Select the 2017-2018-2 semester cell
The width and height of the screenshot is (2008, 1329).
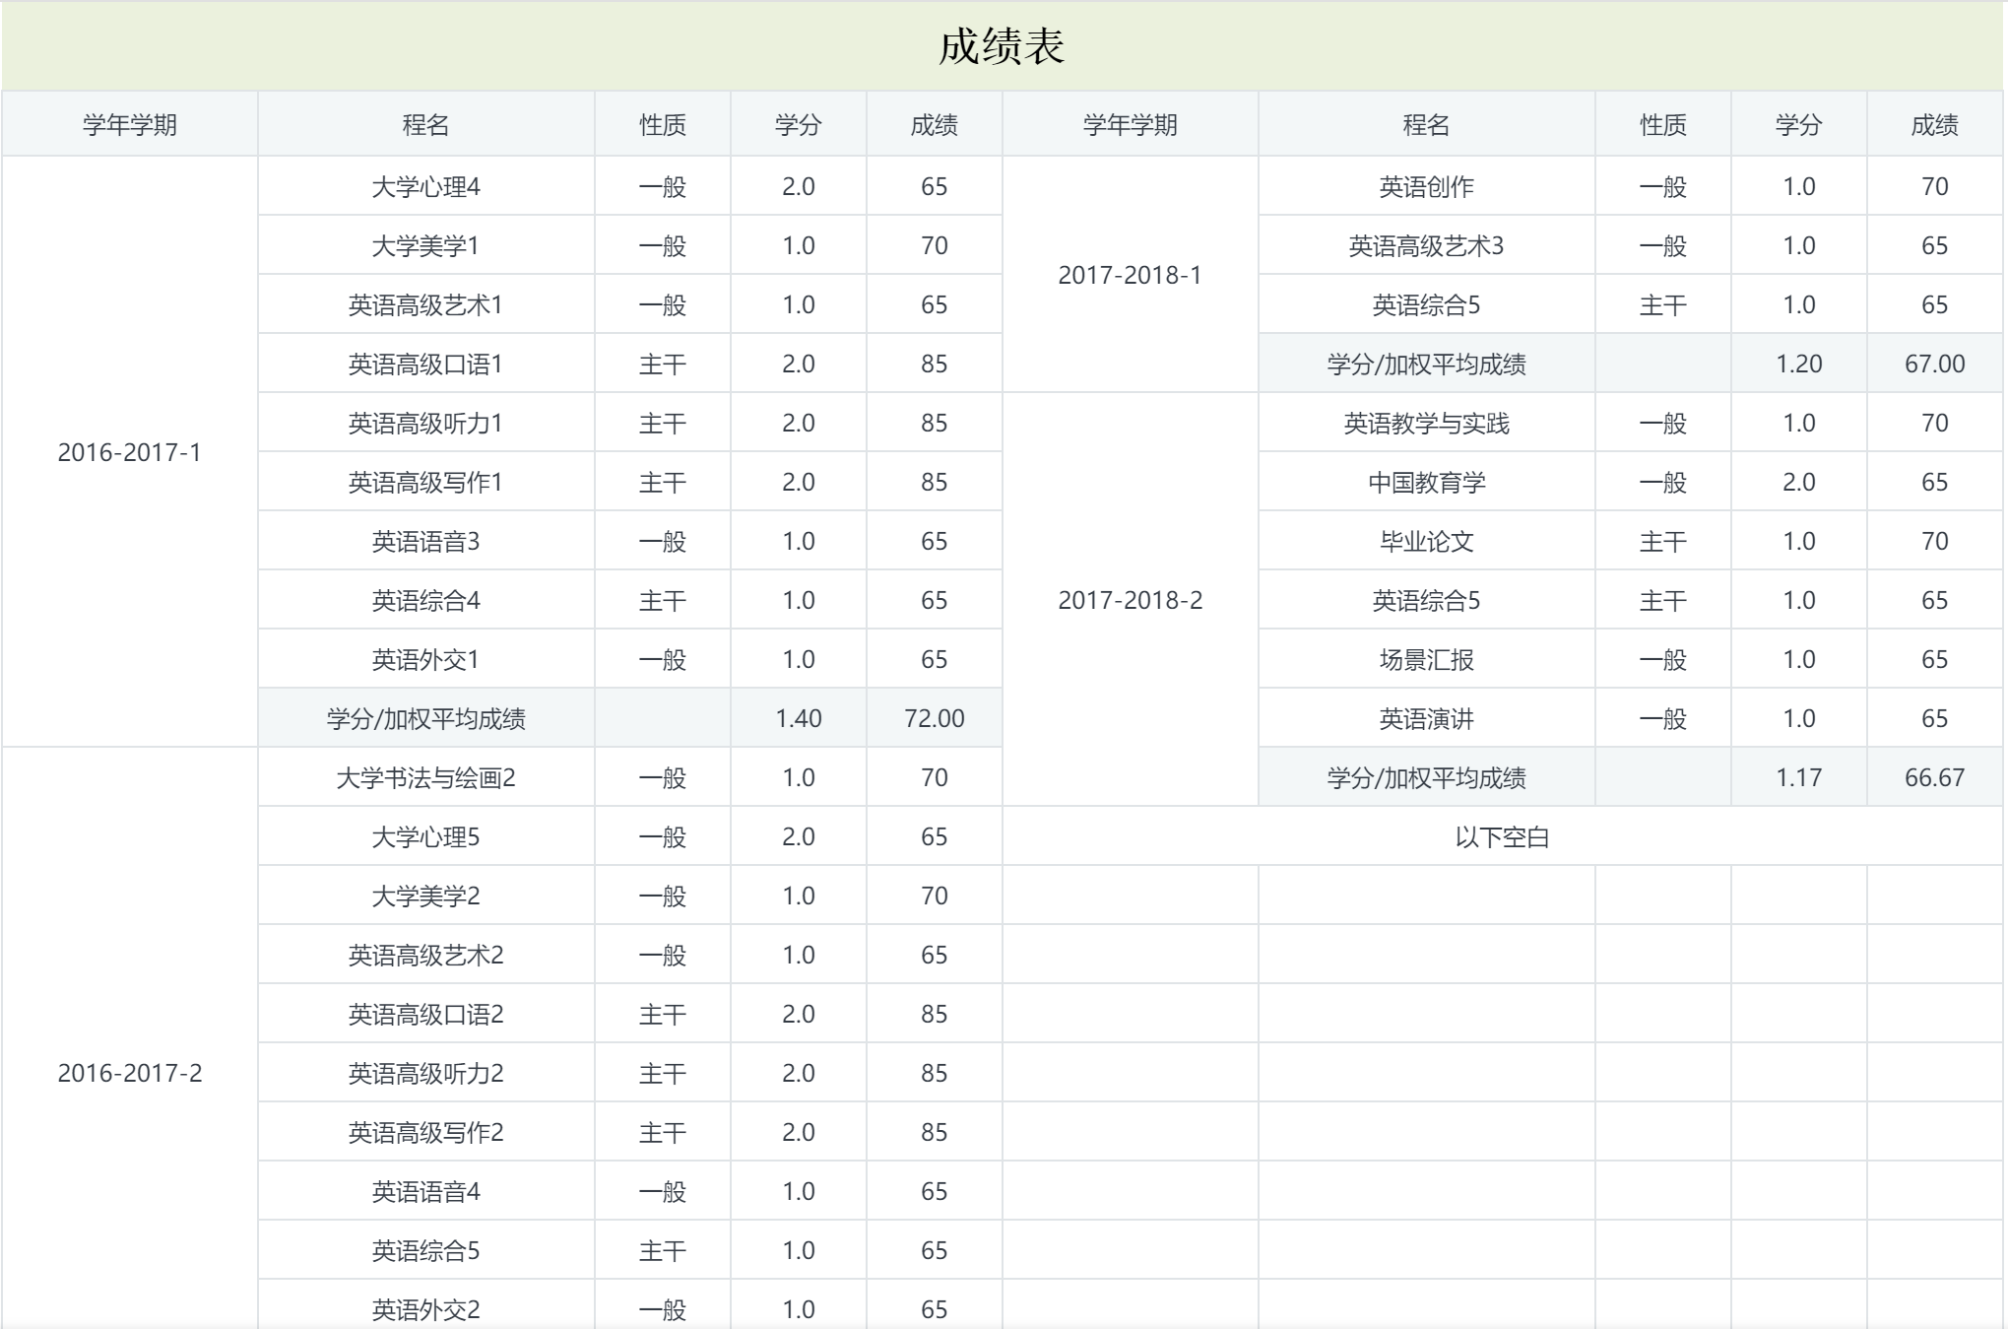coord(1130,600)
